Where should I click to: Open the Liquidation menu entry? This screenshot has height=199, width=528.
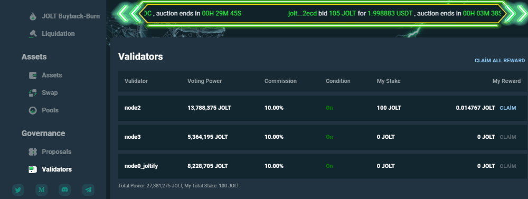58,34
